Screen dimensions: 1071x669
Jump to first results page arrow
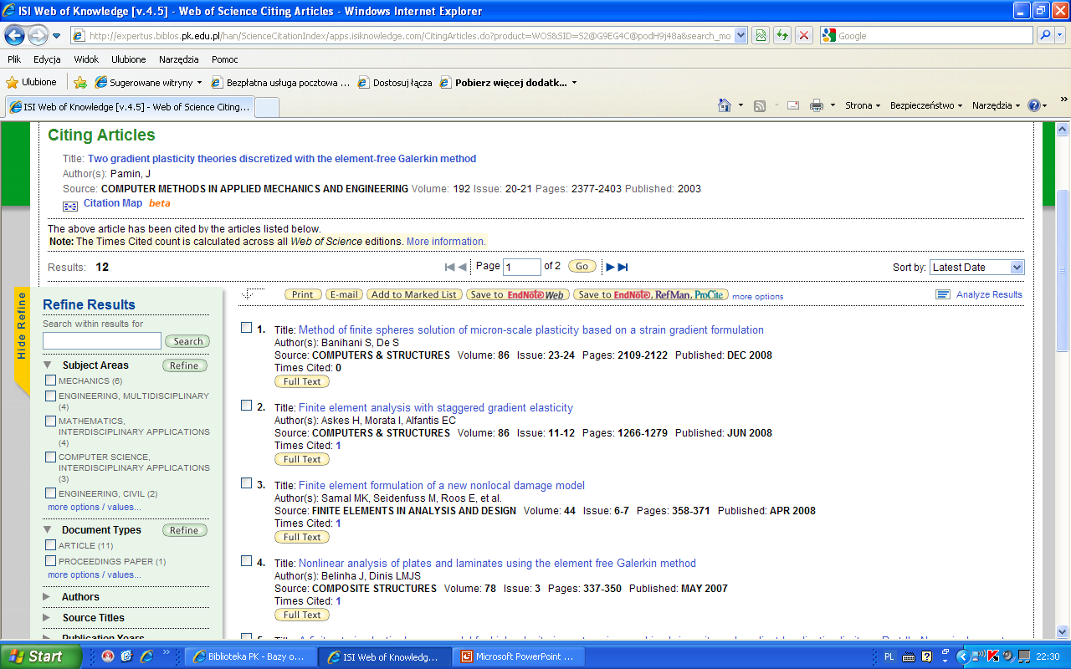[449, 267]
